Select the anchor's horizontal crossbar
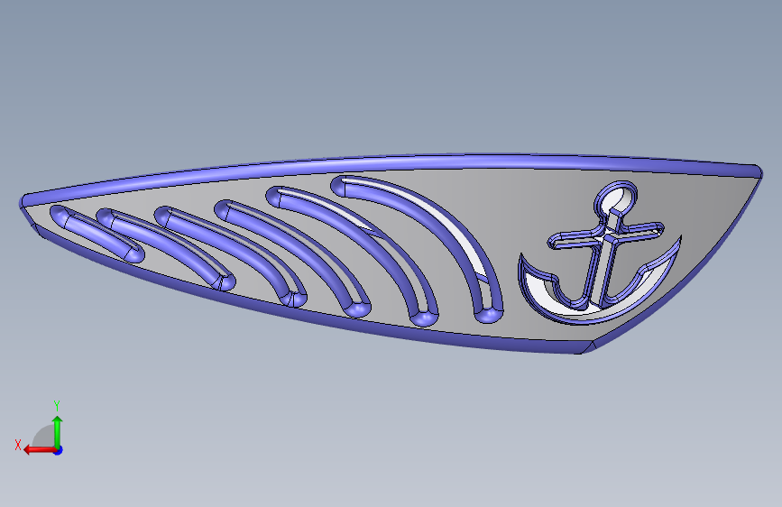The width and height of the screenshot is (782, 507). [x=605, y=235]
